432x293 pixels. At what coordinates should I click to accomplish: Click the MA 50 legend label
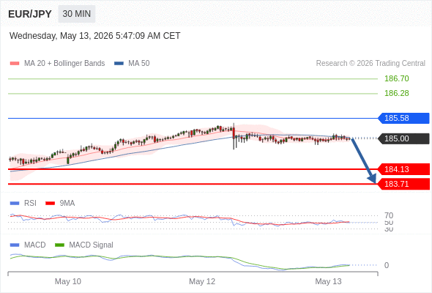pos(139,64)
